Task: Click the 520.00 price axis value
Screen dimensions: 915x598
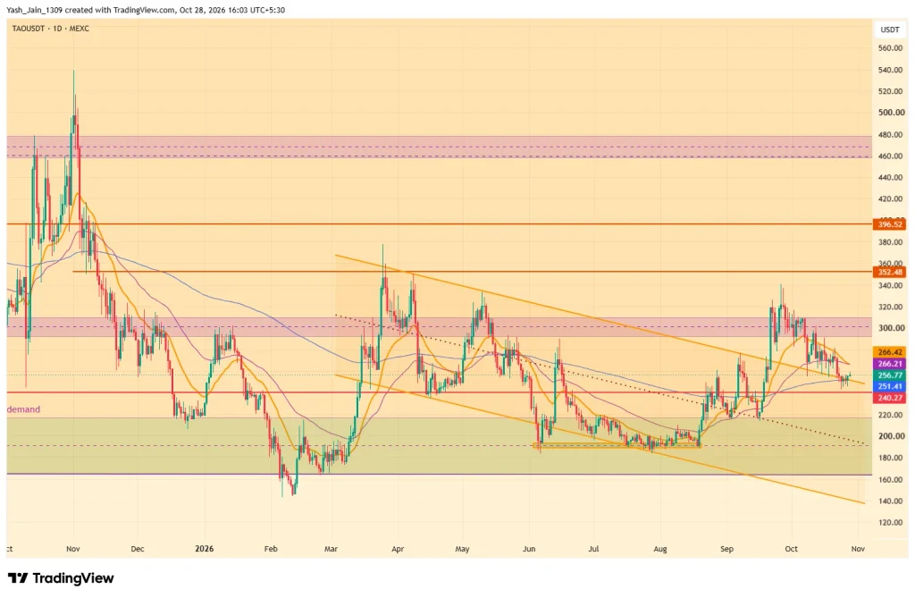Action: click(891, 92)
